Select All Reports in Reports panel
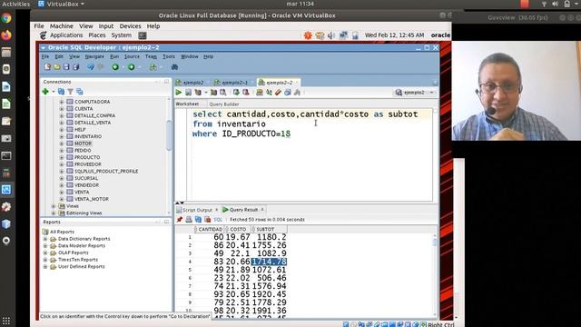581x327 pixels. click(62, 232)
